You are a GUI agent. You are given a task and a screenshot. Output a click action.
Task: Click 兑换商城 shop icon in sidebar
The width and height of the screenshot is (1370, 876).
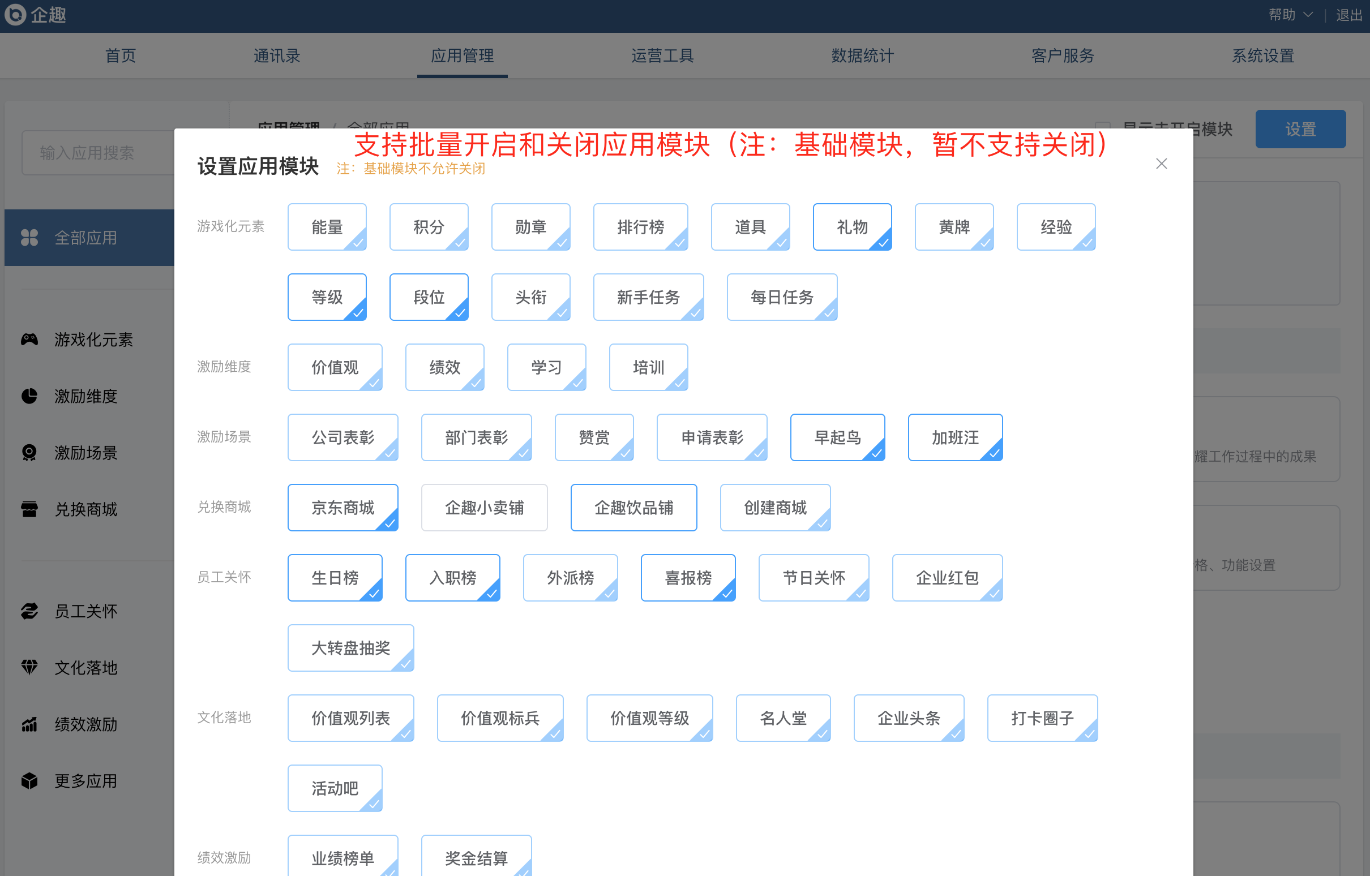tap(29, 509)
